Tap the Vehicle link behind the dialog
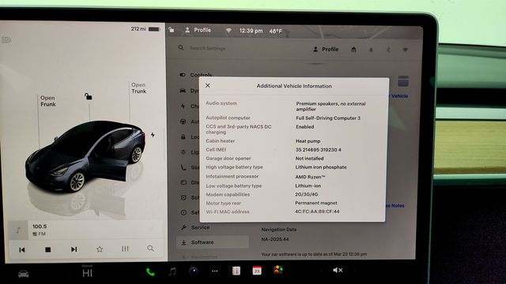 pos(399,96)
